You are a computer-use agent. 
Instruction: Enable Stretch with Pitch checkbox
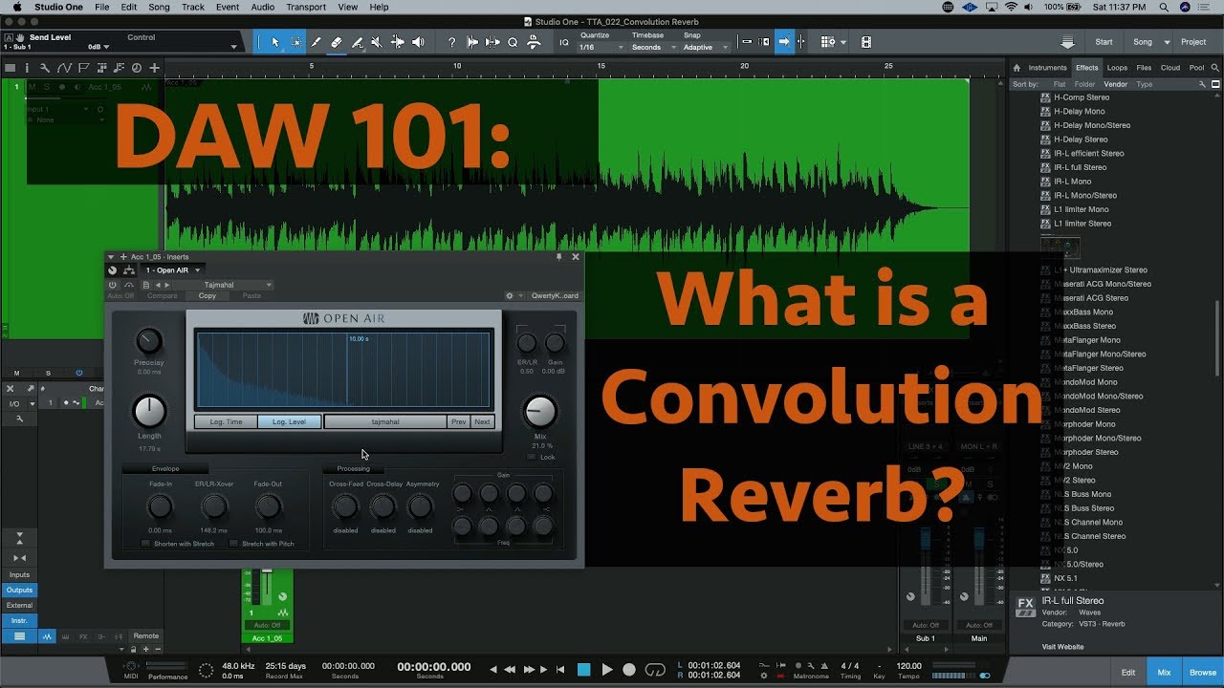[233, 544]
